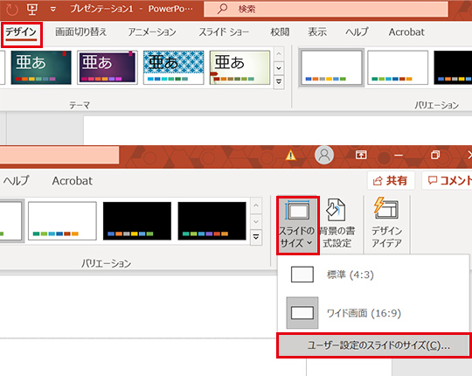The height and width of the screenshot is (376, 472).
Task: Restore down the PowerPoint window
Action: click(435, 155)
